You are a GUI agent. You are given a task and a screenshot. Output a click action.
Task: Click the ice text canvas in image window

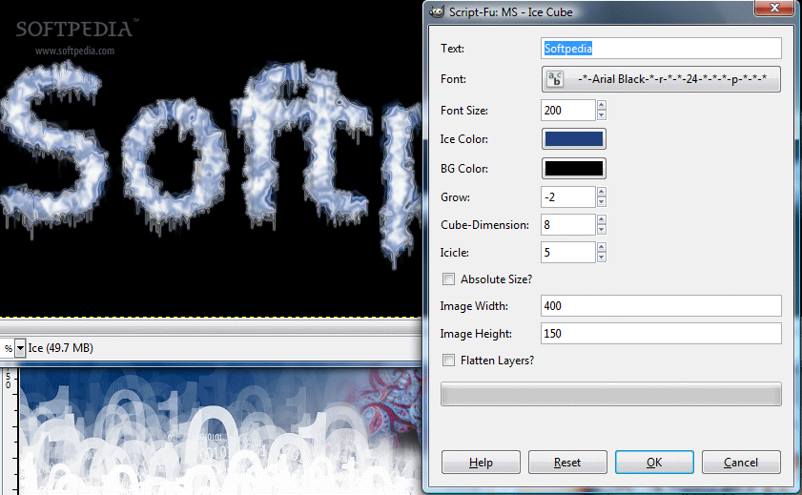[210, 158]
